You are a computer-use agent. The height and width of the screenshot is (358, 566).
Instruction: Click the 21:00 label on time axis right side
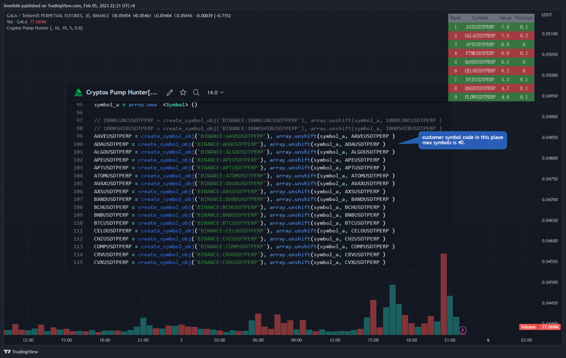click(450, 340)
